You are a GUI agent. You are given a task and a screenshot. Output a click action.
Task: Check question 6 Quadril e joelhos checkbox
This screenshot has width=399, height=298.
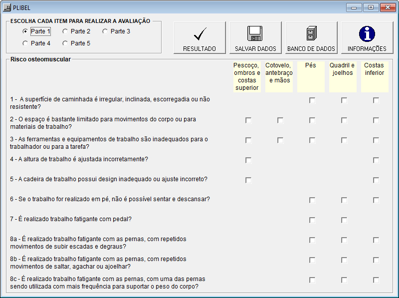point(344,200)
